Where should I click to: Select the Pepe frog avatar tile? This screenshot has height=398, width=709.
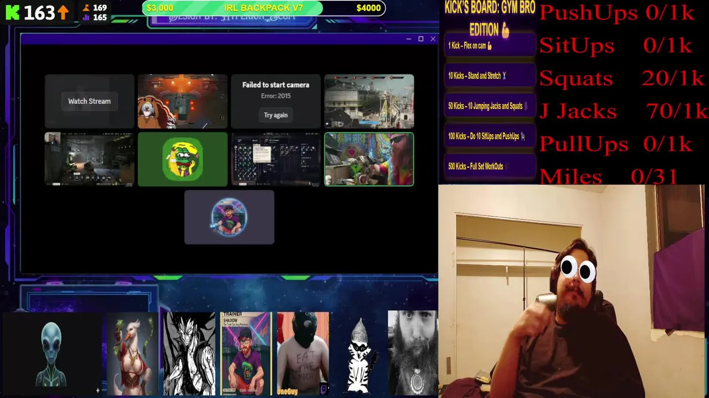tap(182, 159)
